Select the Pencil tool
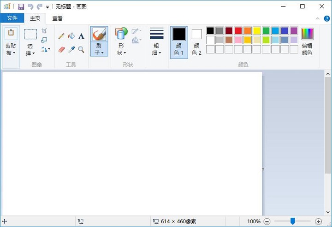The height and width of the screenshot is (227, 332). (x=61, y=36)
